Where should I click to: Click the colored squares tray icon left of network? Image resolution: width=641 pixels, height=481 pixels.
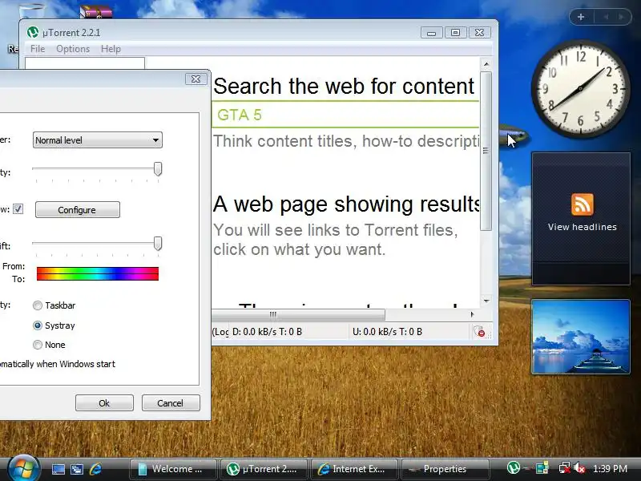click(x=542, y=468)
